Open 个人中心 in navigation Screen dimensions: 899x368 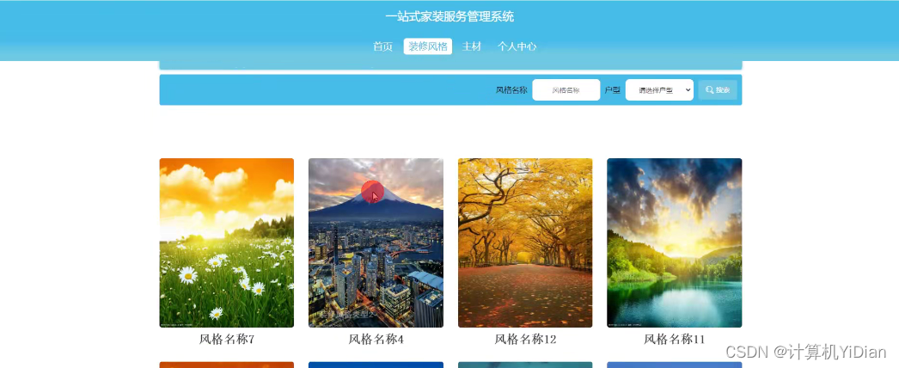click(517, 46)
